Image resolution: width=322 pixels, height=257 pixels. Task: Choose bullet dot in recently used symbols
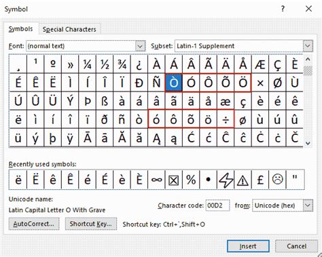[x=209, y=180]
